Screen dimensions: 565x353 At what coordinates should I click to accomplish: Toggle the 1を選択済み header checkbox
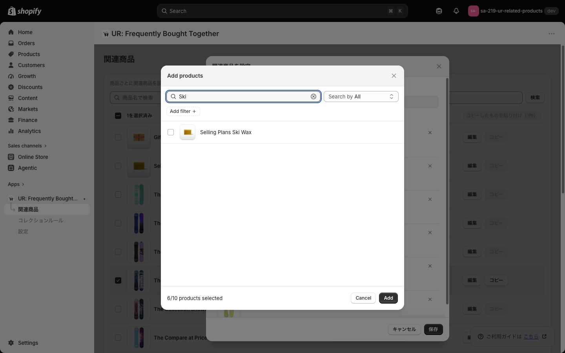pos(118,116)
